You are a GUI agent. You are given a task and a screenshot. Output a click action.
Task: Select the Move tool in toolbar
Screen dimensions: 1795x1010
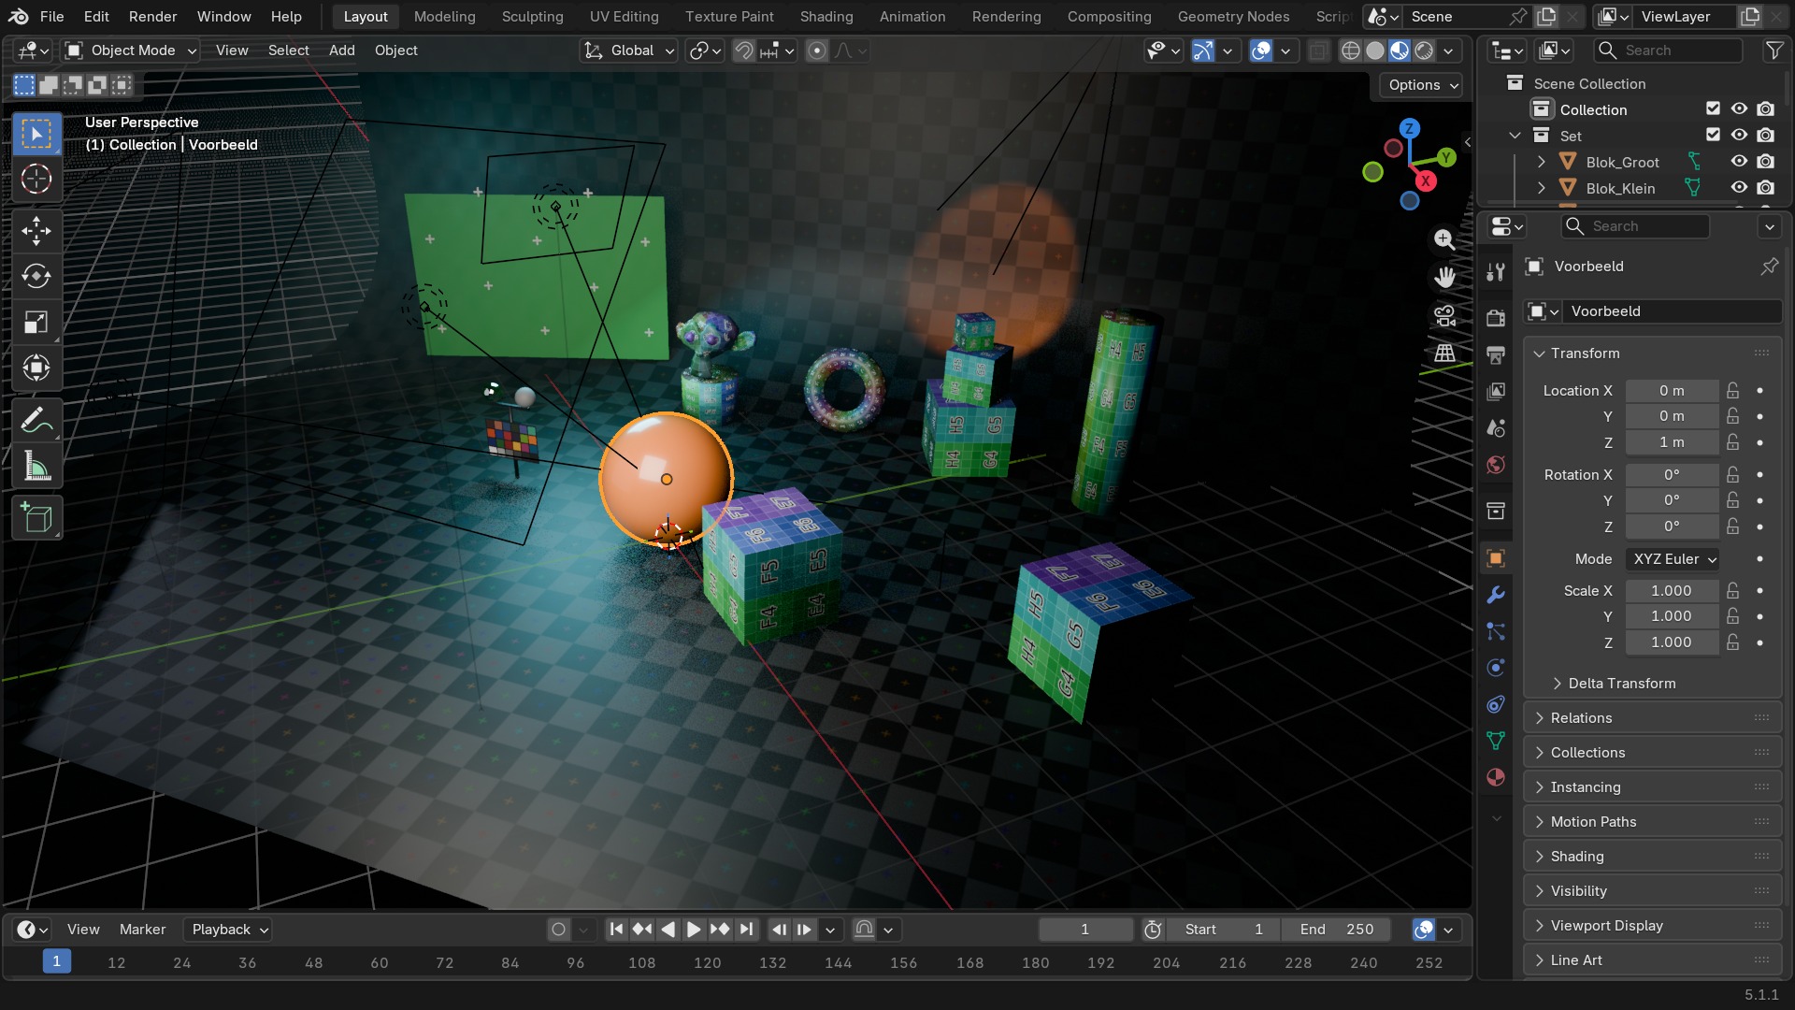pyautogui.click(x=36, y=230)
